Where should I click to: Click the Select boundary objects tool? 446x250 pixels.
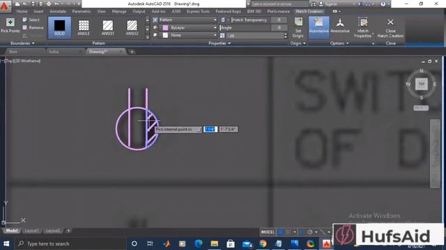(x=31, y=20)
